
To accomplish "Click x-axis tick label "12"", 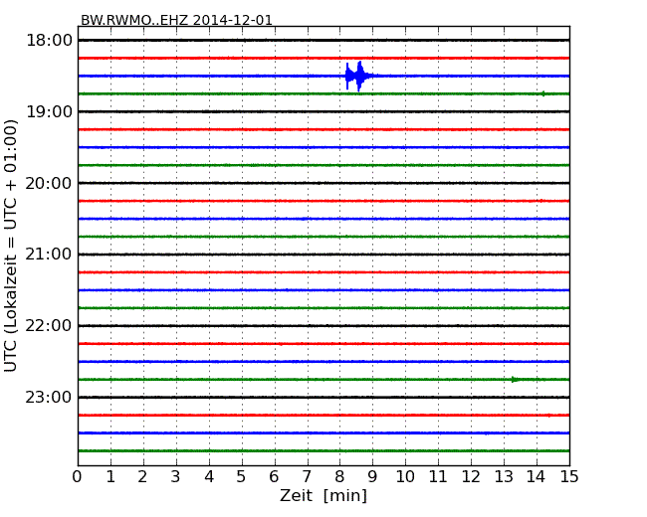I will [471, 477].
